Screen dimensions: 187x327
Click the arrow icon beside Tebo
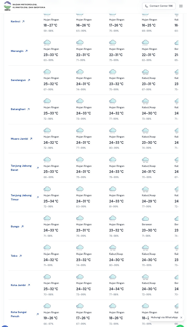[21, 256]
